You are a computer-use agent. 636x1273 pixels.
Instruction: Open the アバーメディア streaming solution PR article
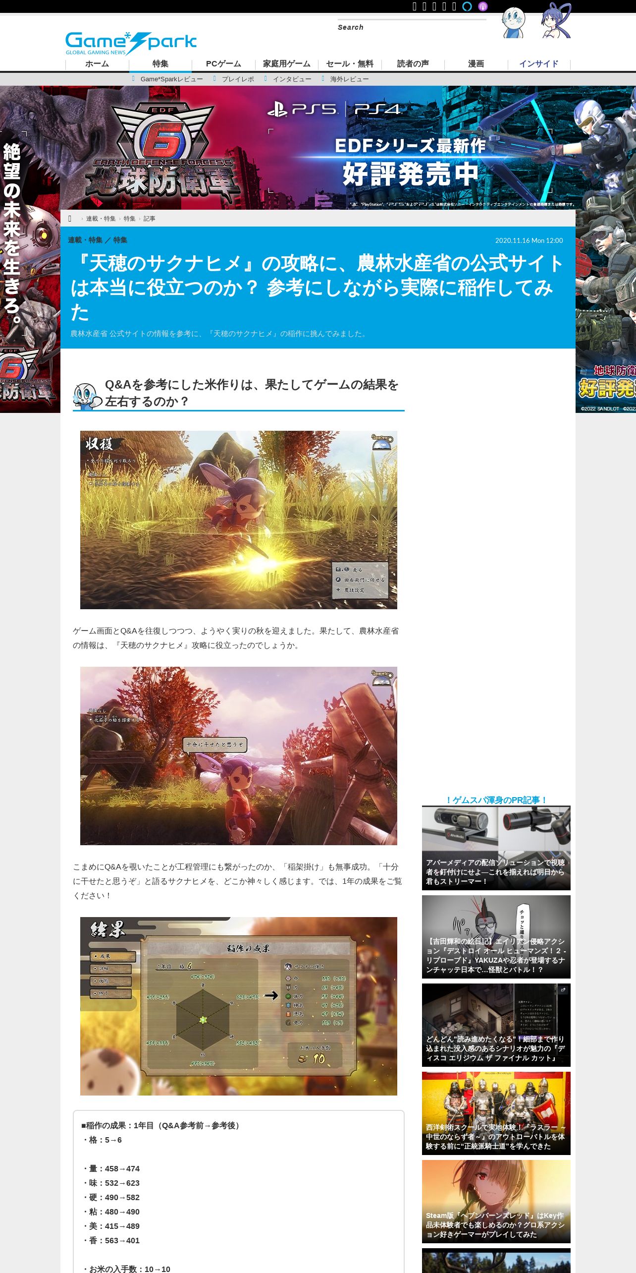pos(496,848)
